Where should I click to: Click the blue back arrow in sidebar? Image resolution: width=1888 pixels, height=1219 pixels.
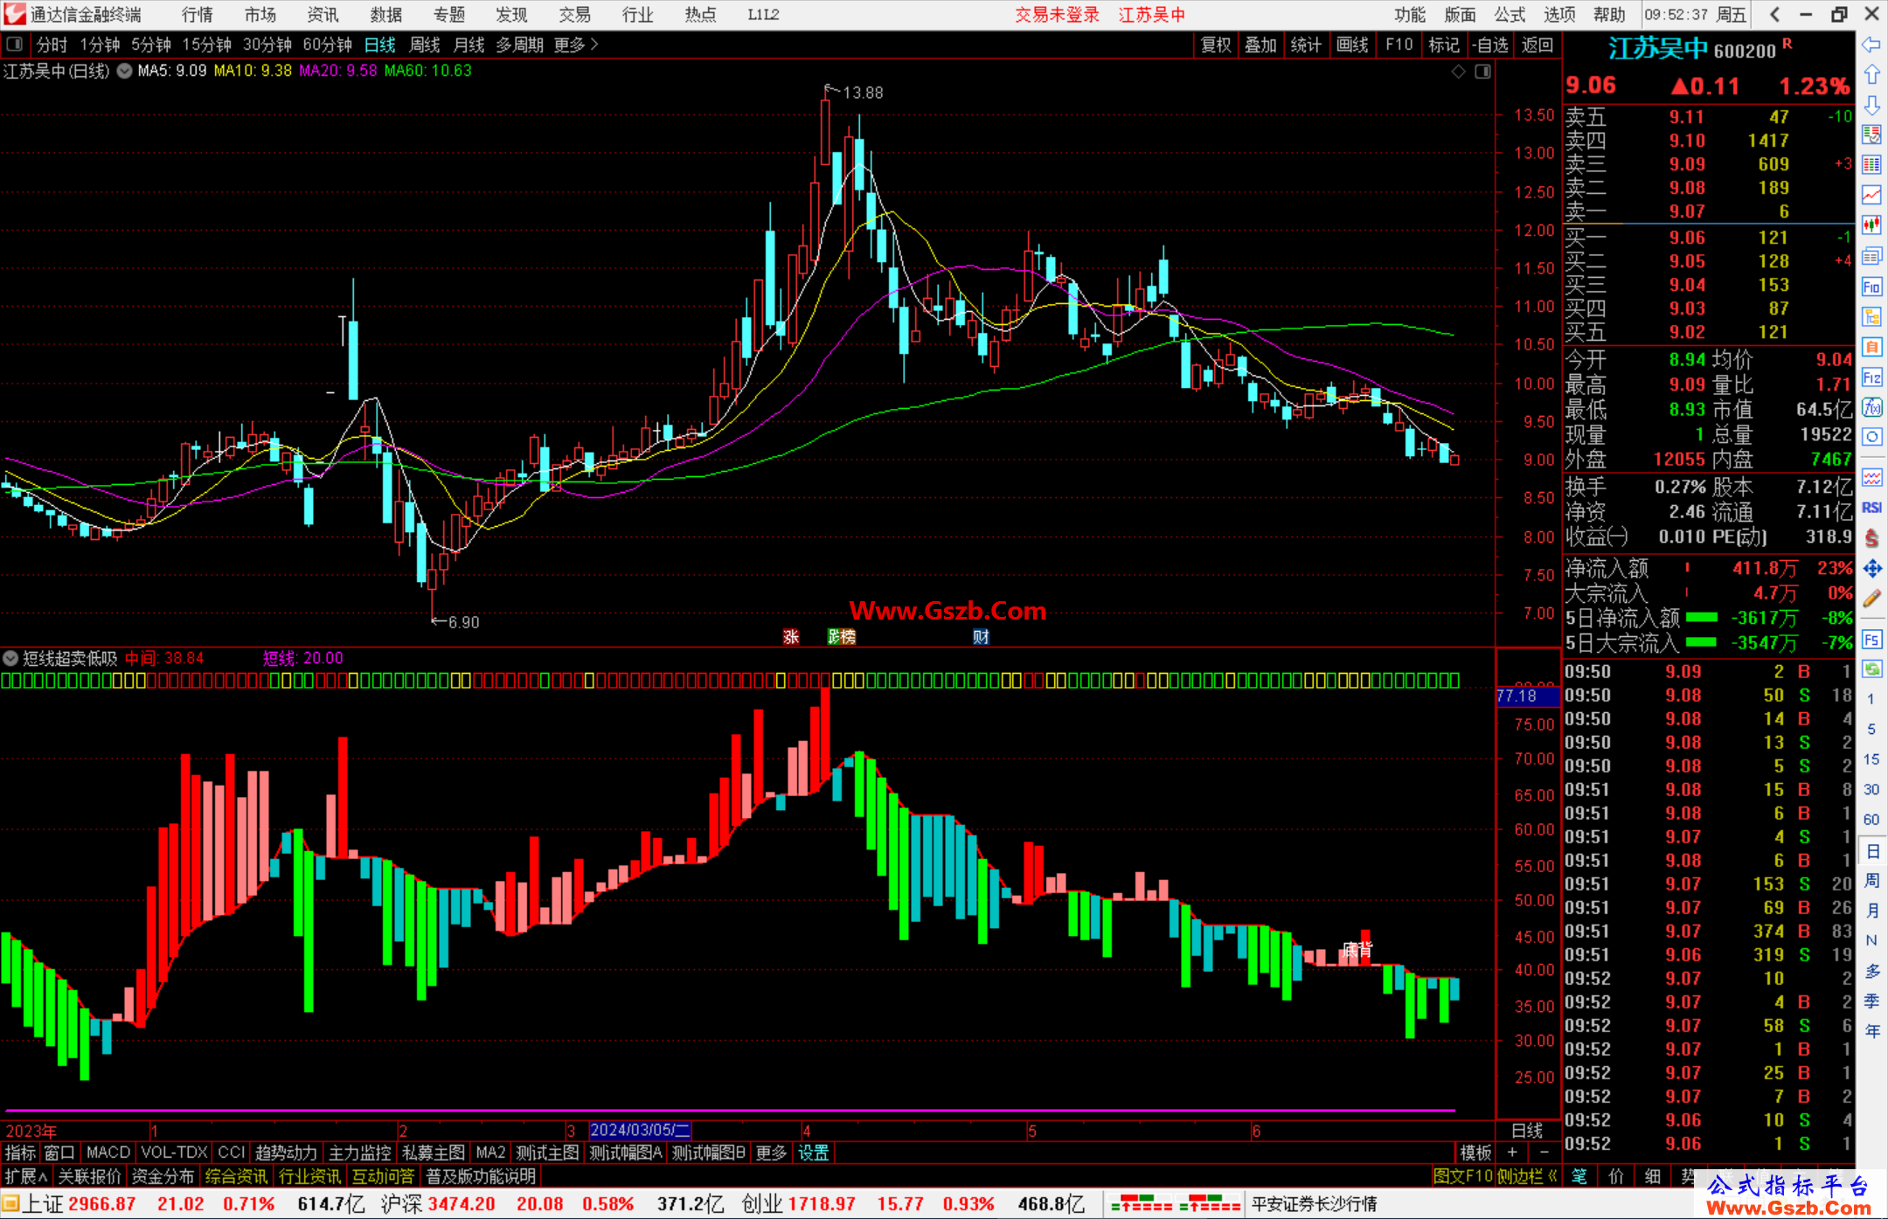pos(1871,45)
